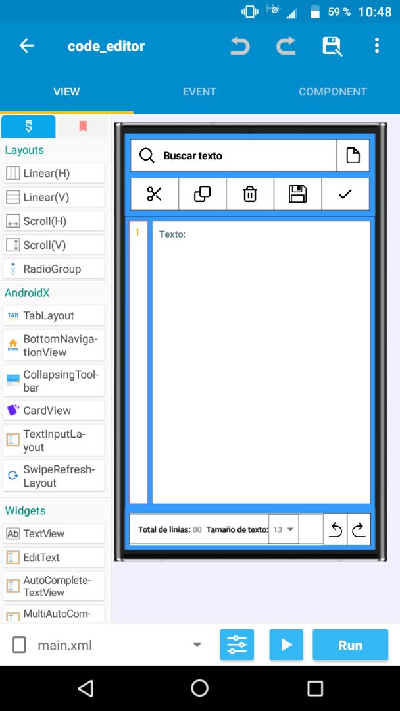This screenshot has width=400, height=711.
Task: Open the text size 13 spinner
Action: (x=284, y=529)
